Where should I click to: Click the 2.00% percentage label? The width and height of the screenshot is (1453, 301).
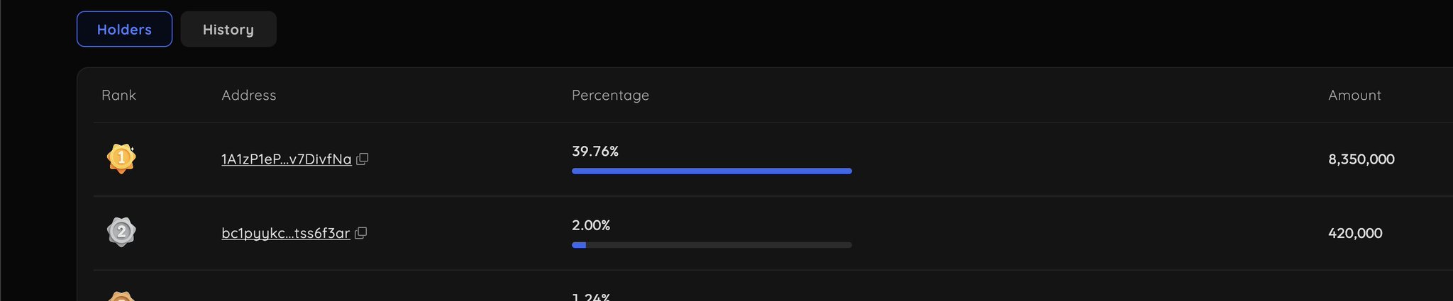591,225
